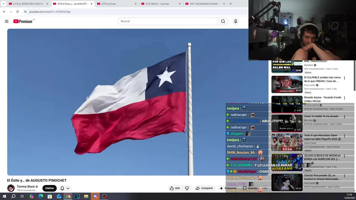The width and height of the screenshot is (356, 200).
Task: Click the video title 'El Éxito y... de AUGUSTO PINOCHET'
Action: pos(37,181)
